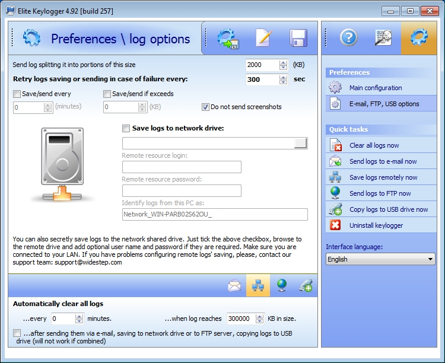
Task: Tick the Save/send if exceeds checkbox
Action: point(107,94)
